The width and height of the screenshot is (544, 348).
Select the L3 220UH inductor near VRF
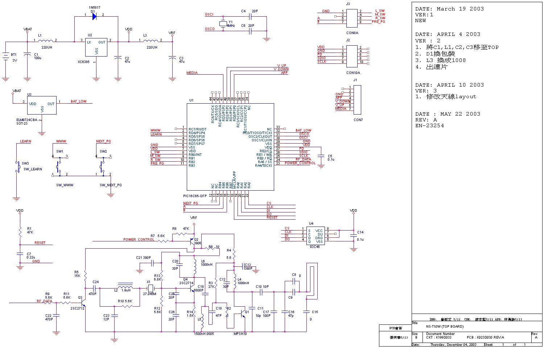tap(151, 41)
